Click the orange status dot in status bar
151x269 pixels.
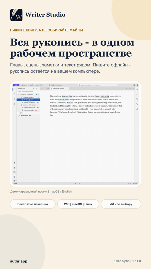pyautogui.click(x=131, y=184)
